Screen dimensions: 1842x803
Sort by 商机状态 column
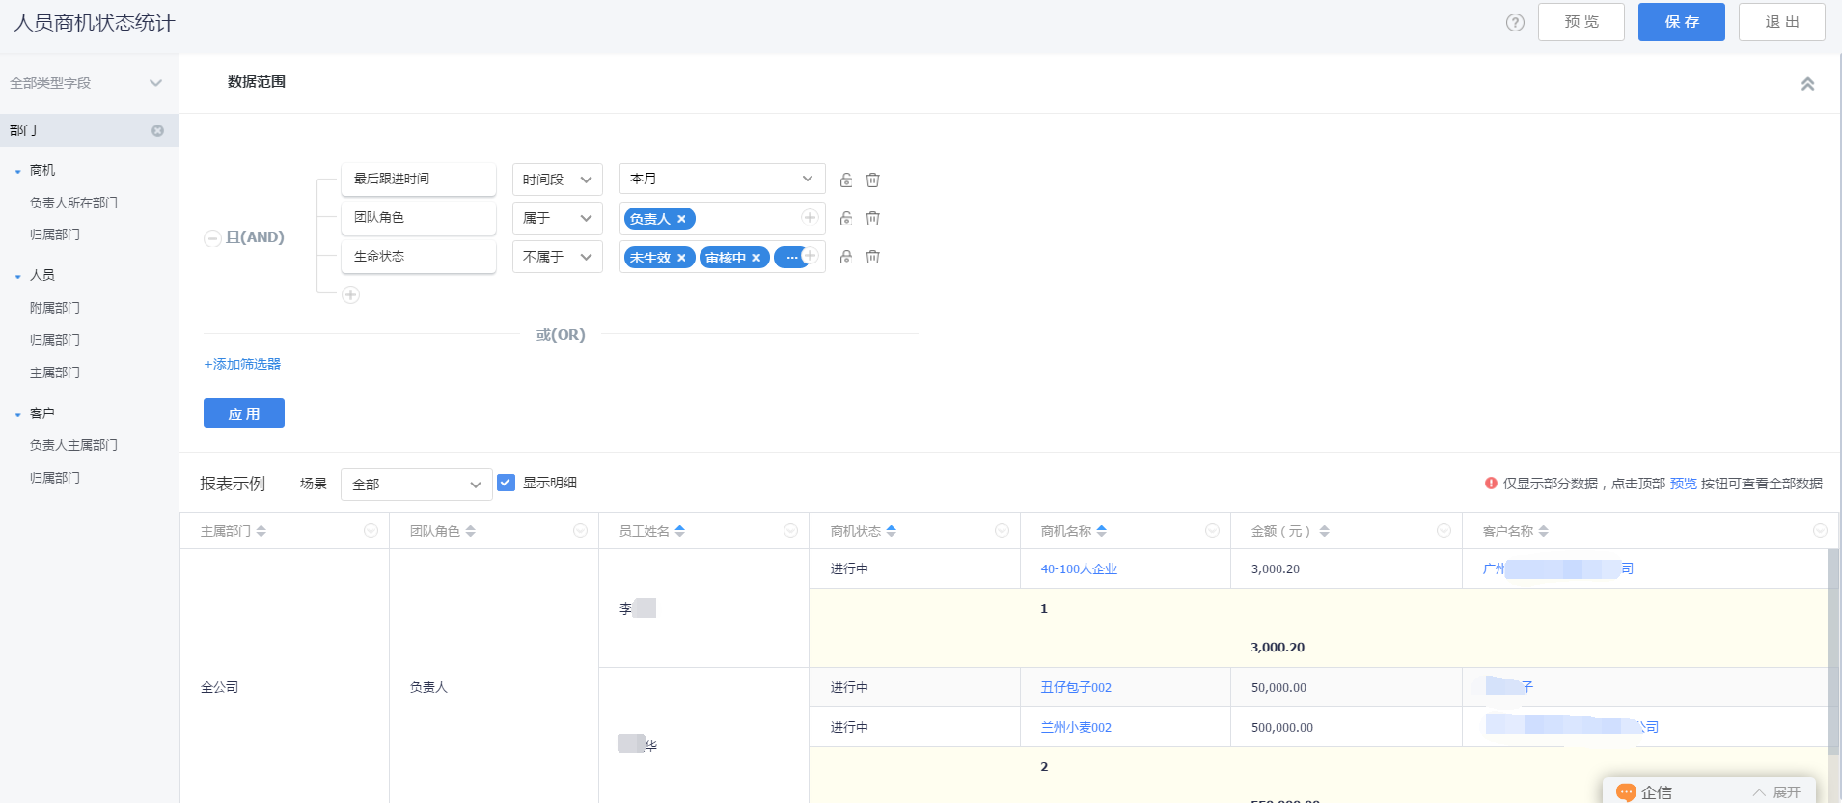coord(891,531)
